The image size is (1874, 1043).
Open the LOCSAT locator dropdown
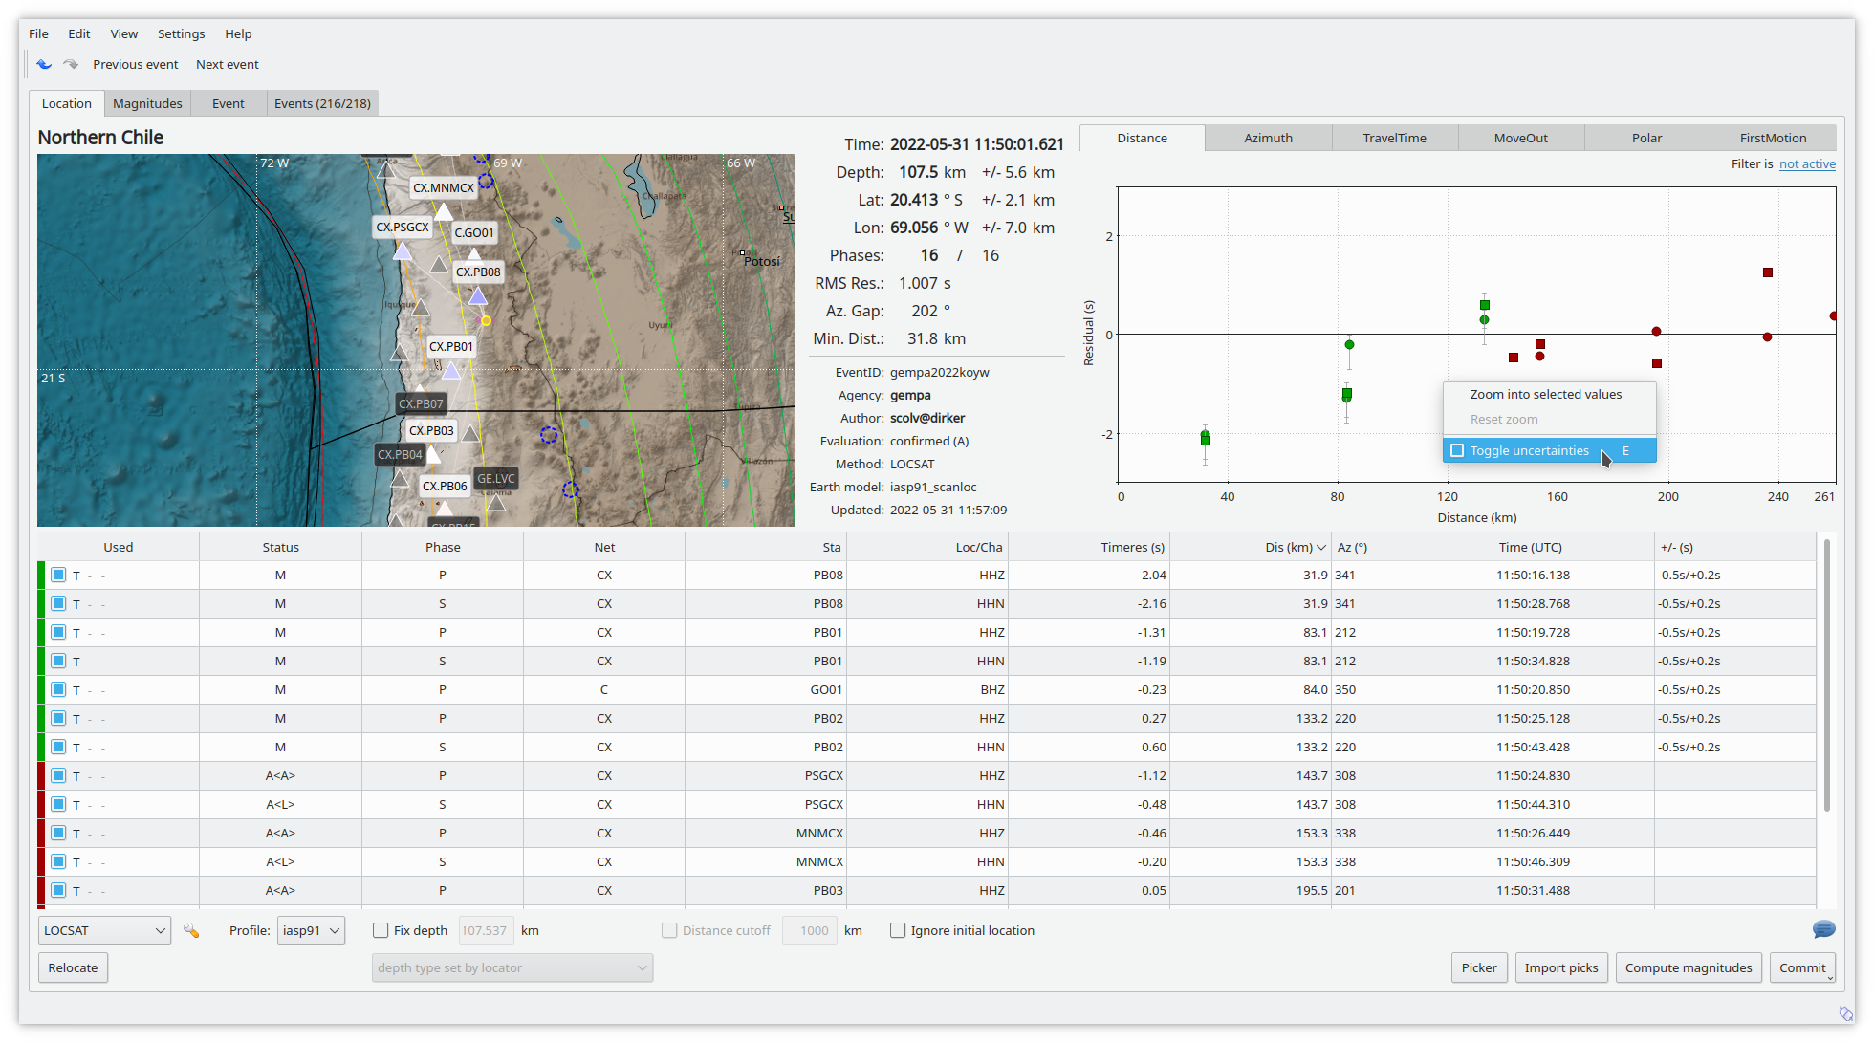pos(104,930)
